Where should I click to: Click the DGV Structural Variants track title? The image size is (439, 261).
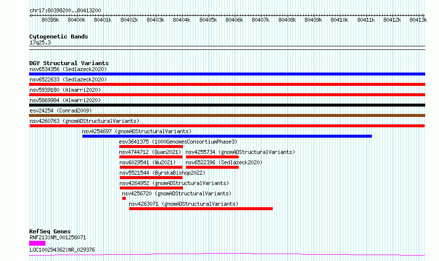coord(69,63)
